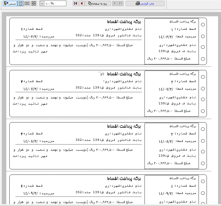Print the report (چاپ گزارش)

pyautogui.click(x=145, y=3)
